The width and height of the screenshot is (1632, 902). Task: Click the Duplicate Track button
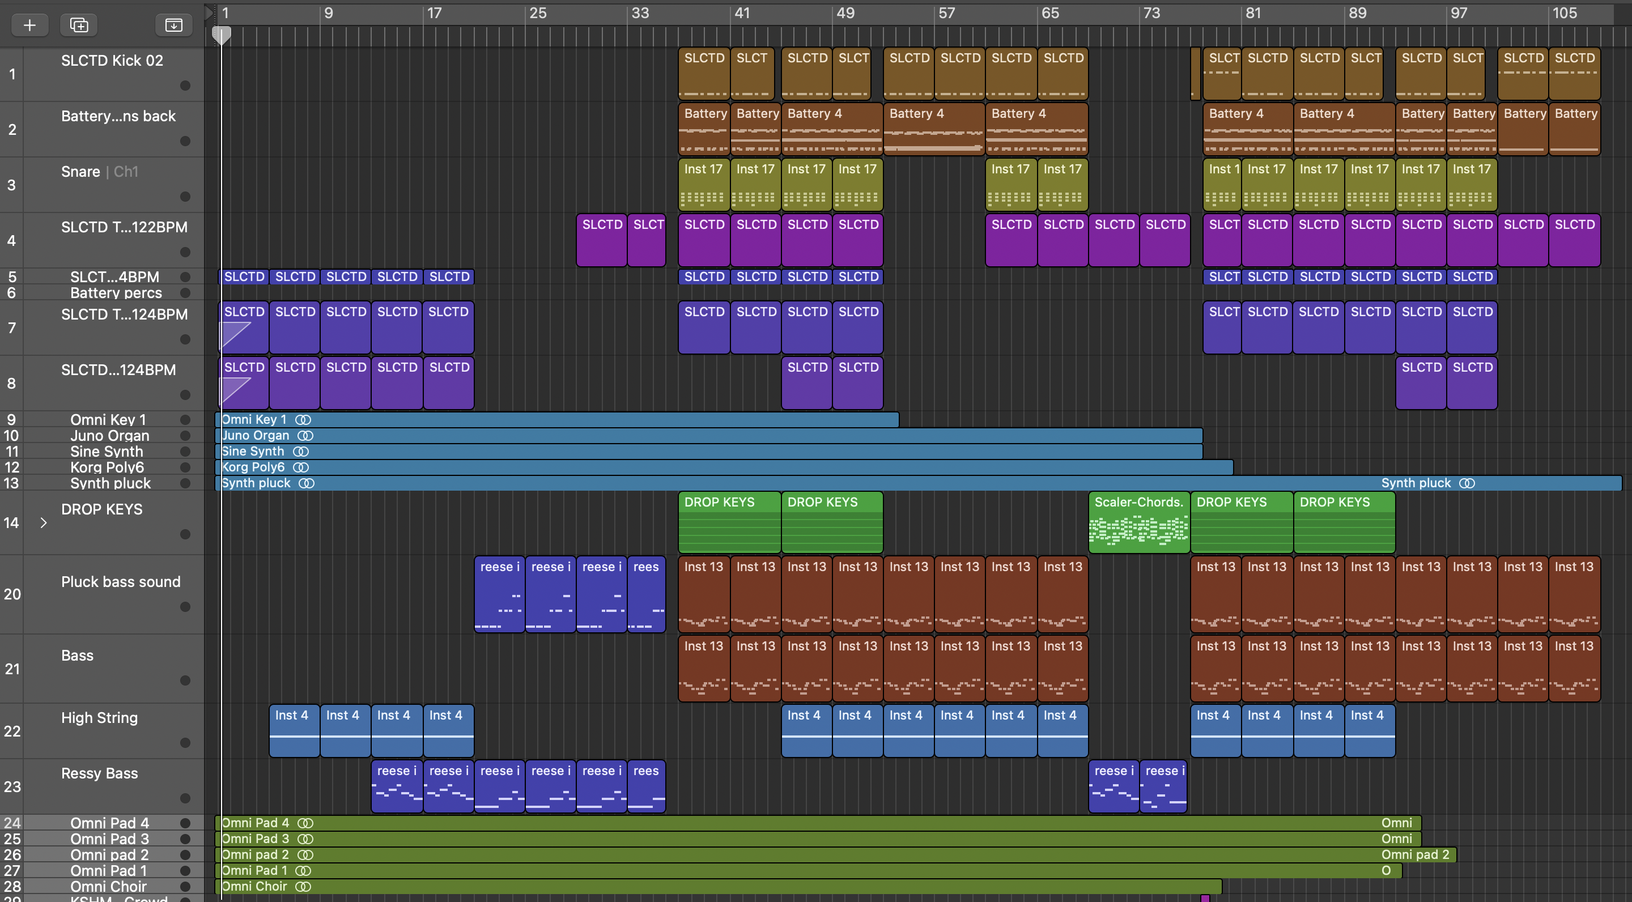coord(79,25)
